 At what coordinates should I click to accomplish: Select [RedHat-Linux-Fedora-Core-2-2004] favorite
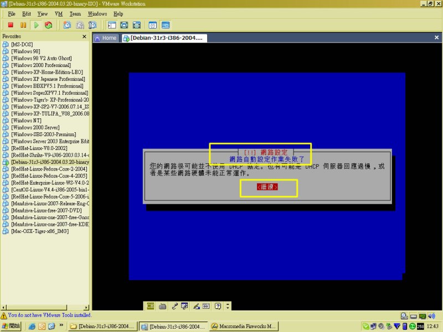(49, 169)
